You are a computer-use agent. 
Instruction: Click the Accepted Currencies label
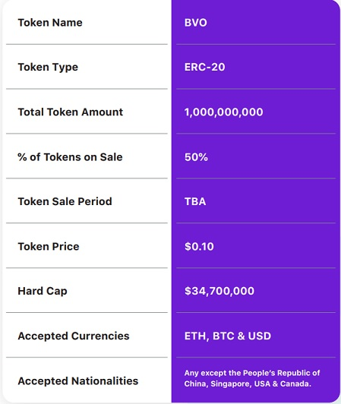74,336
